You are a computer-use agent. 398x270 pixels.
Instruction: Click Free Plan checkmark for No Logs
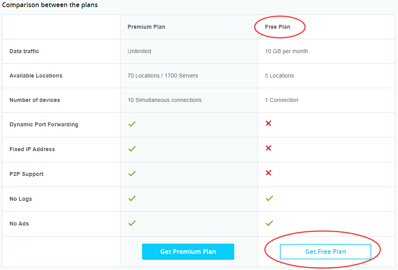click(x=269, y=198)
